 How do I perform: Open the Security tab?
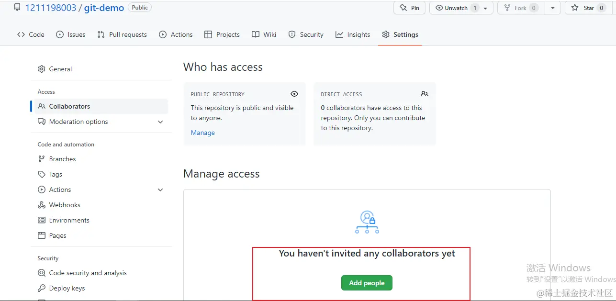pyautogui.click(x=306, y=34)
